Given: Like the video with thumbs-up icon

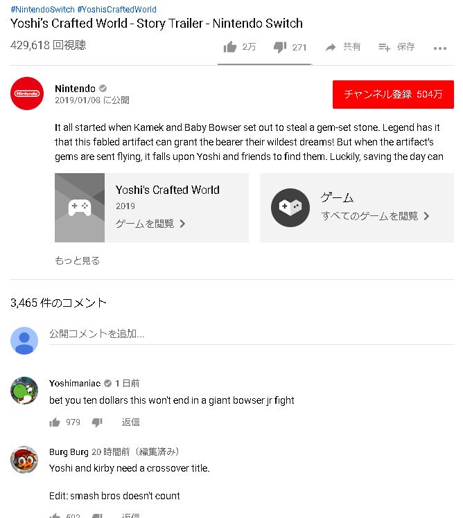Looking at the screenshot, I should [230, 47].
